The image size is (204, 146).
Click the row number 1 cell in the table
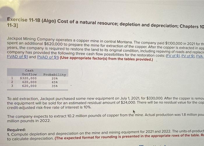(12, 78)
